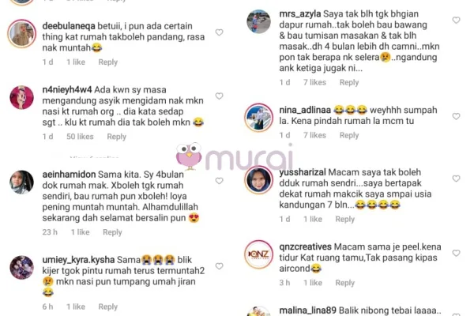The image size is (474, 316).
Task: Open the malina_lina89 username link
Action: (x=308, y=310)
